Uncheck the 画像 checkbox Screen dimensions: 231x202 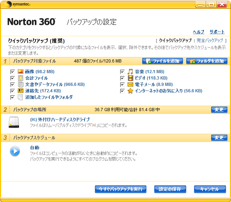tap(12, 72)
